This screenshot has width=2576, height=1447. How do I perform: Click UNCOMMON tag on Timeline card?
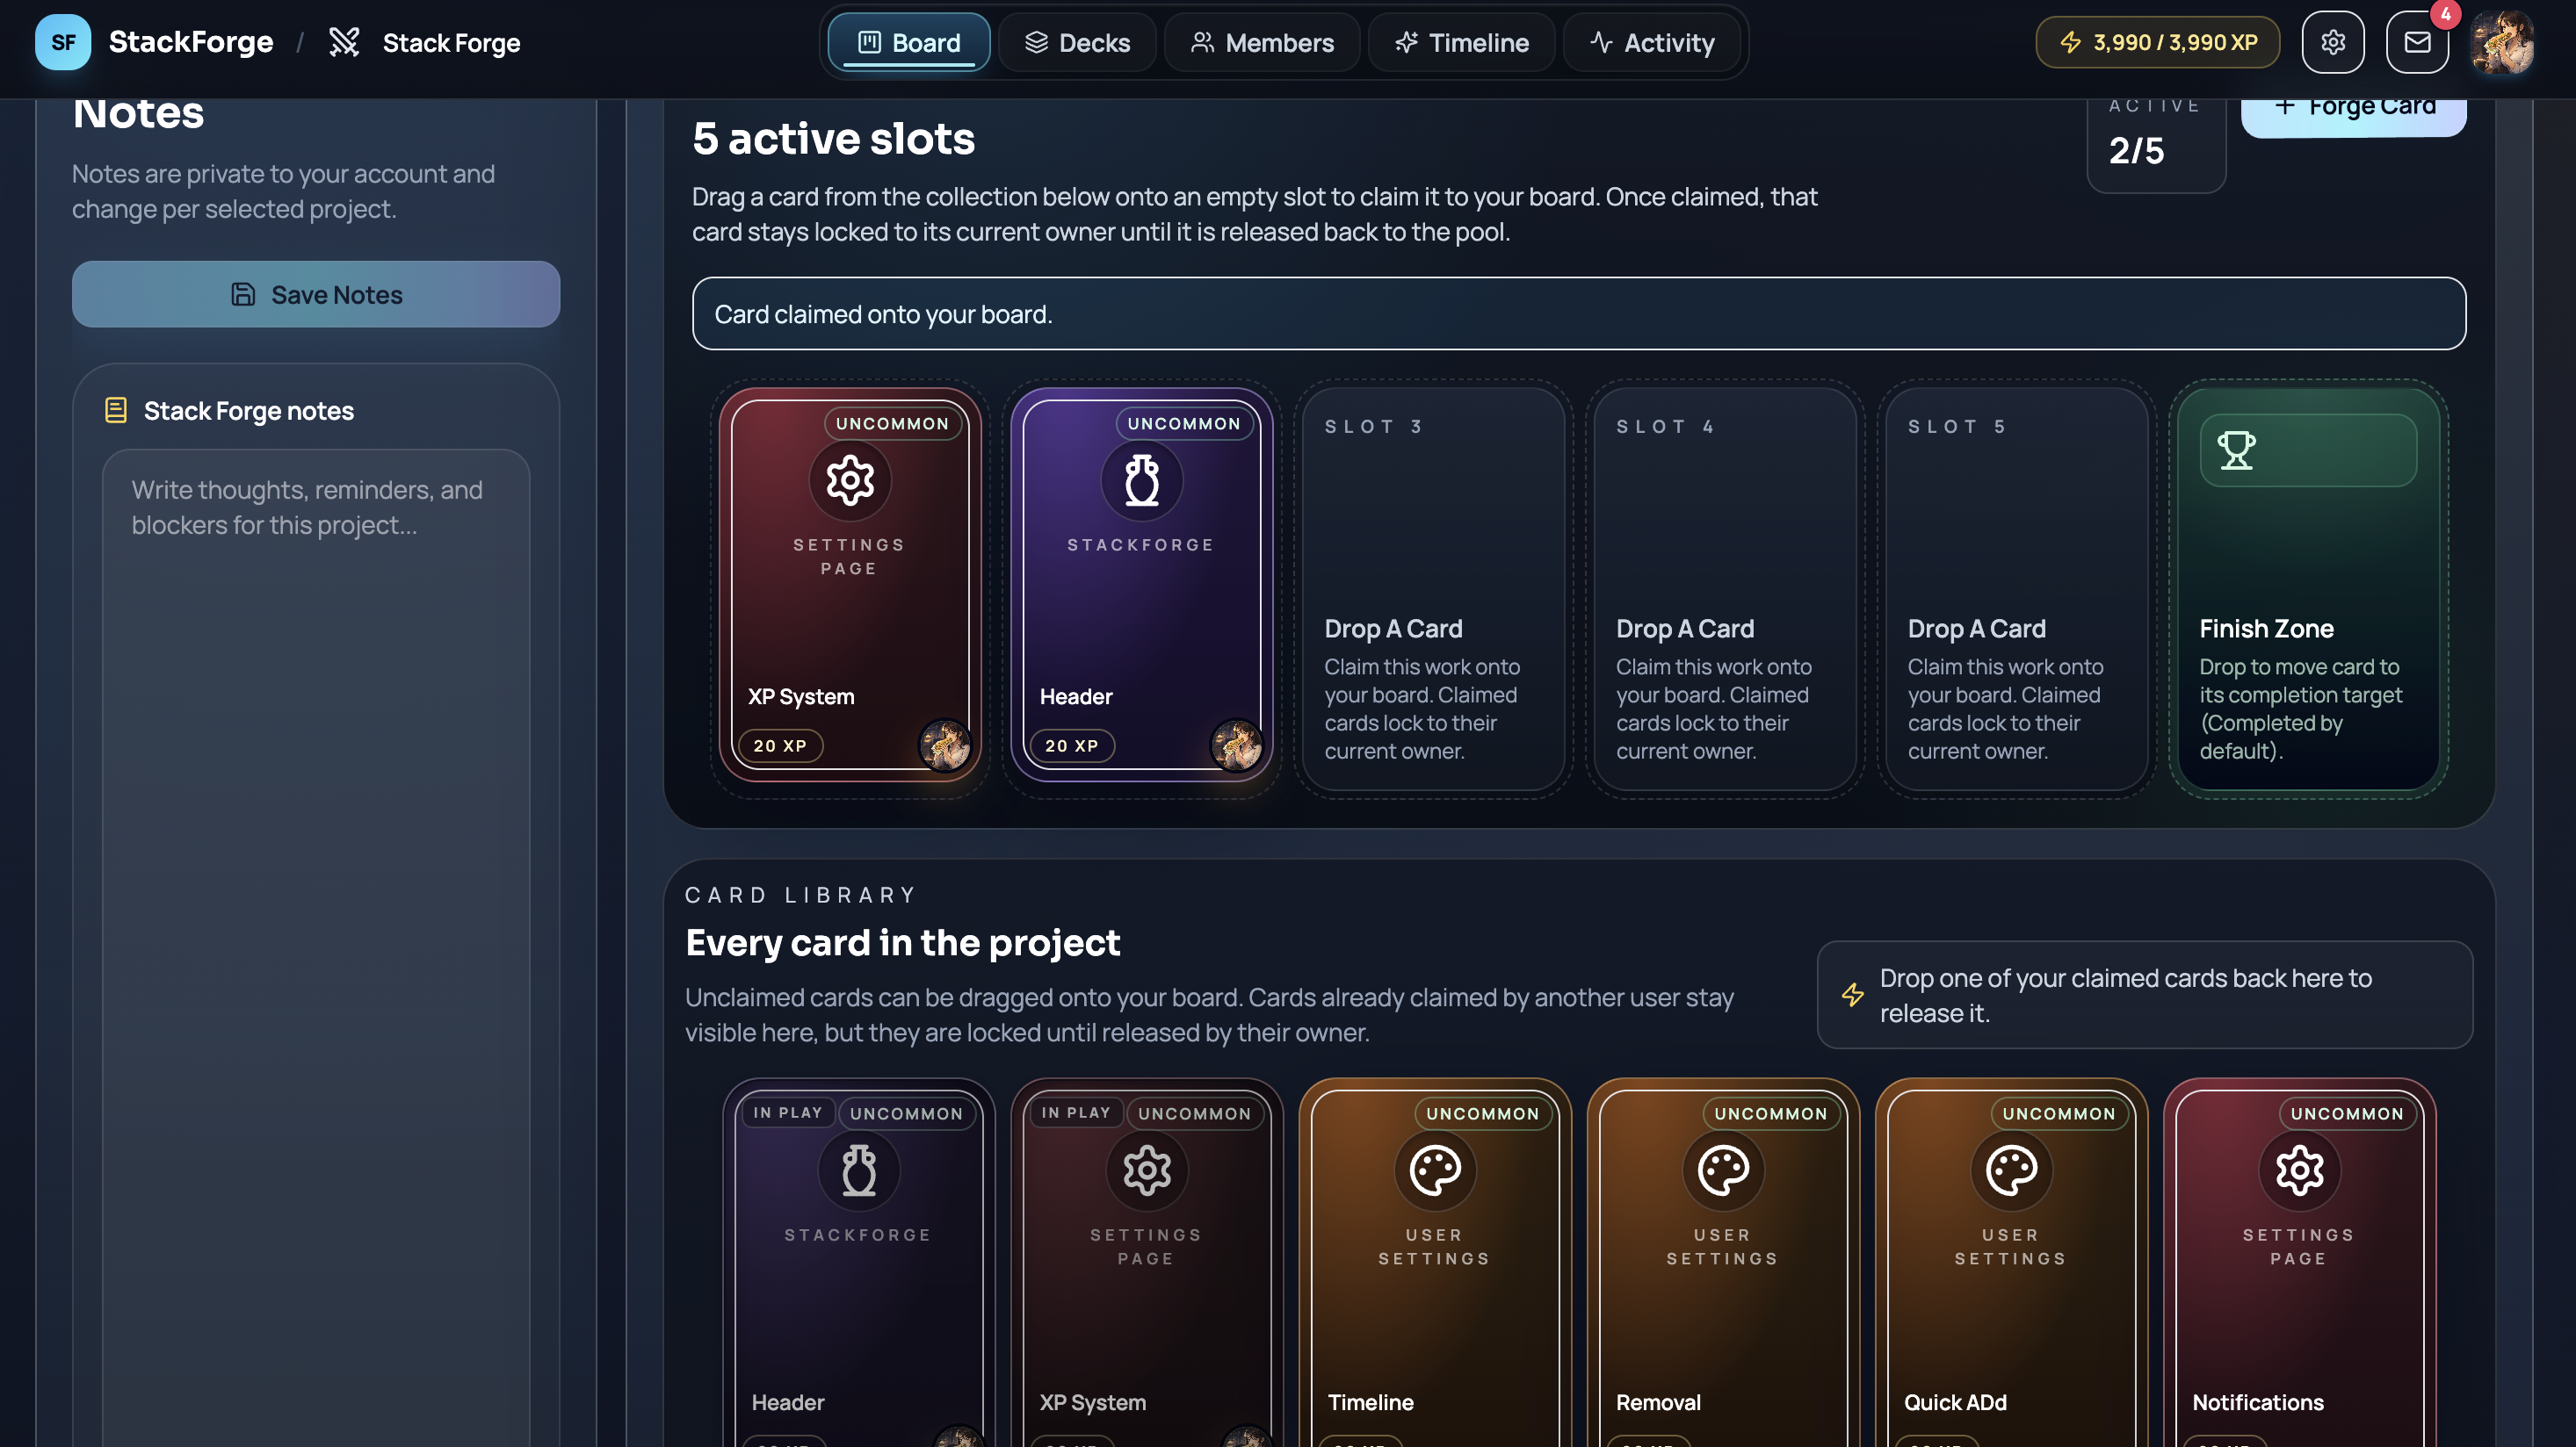(x=1482, y=1113)
